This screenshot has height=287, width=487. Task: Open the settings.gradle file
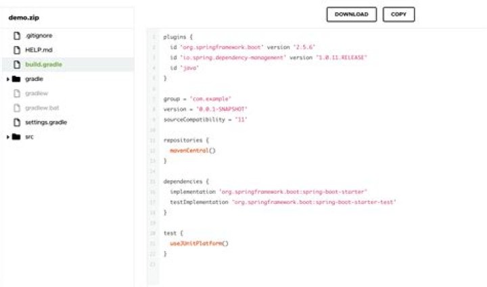point(46,122)
